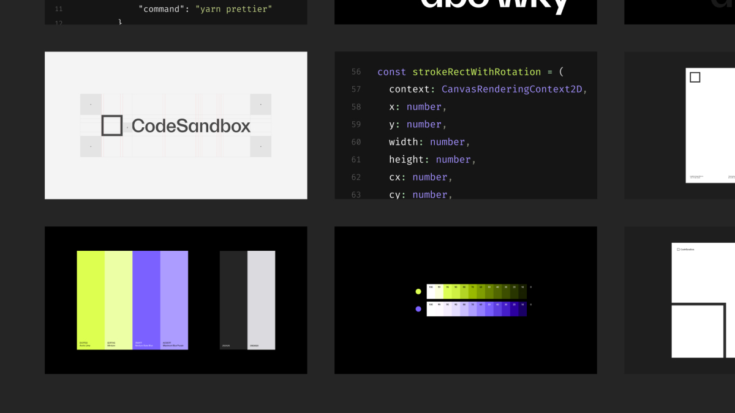This screenshot has height=413, width=735.
Task: Pick the lime scale tone 100 step
Action: (x=431, y=291)
